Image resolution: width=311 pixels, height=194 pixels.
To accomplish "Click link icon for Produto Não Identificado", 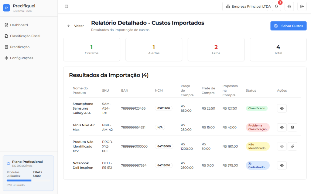I will pos(292,146).
